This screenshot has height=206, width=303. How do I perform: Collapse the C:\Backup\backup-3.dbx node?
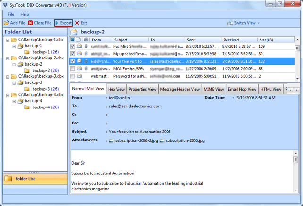(8, 77)
